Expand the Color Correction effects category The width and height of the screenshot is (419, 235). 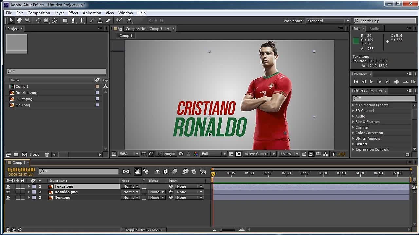tap(353, 133)
